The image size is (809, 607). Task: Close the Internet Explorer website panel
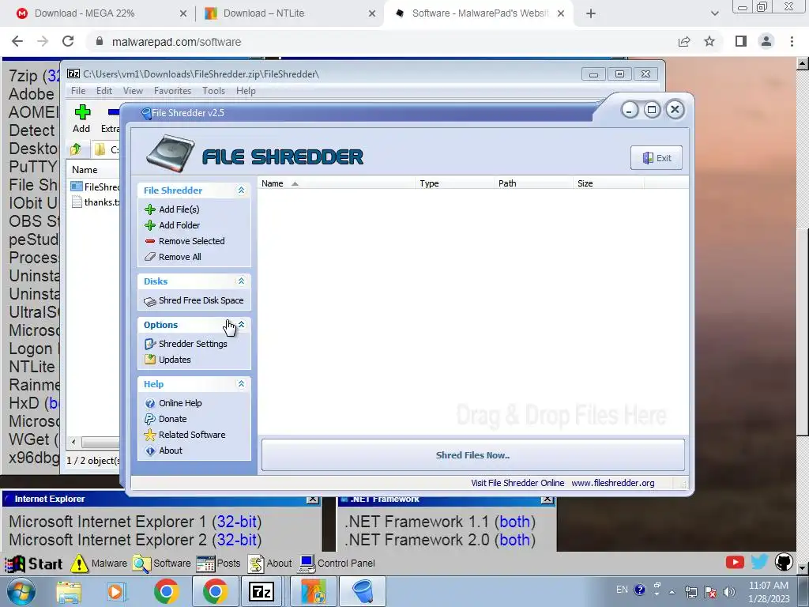point(312,500)
